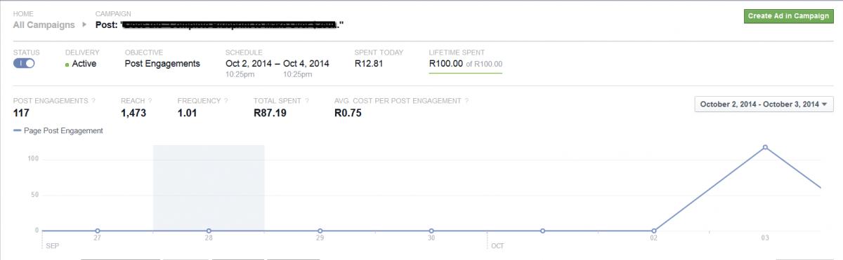
Task: Click Create Ad in Campaign button
Action: pyautogui.click(x=788, y=17)
